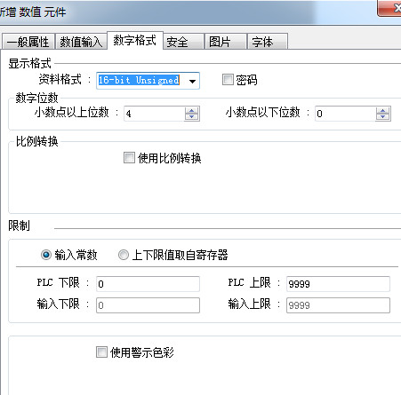This screenshot has width=401, height=395.
Task: Open the 数值输入 tab
Action: 81,42
